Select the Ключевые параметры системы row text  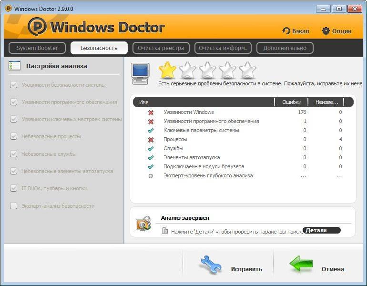coord(201,130)
